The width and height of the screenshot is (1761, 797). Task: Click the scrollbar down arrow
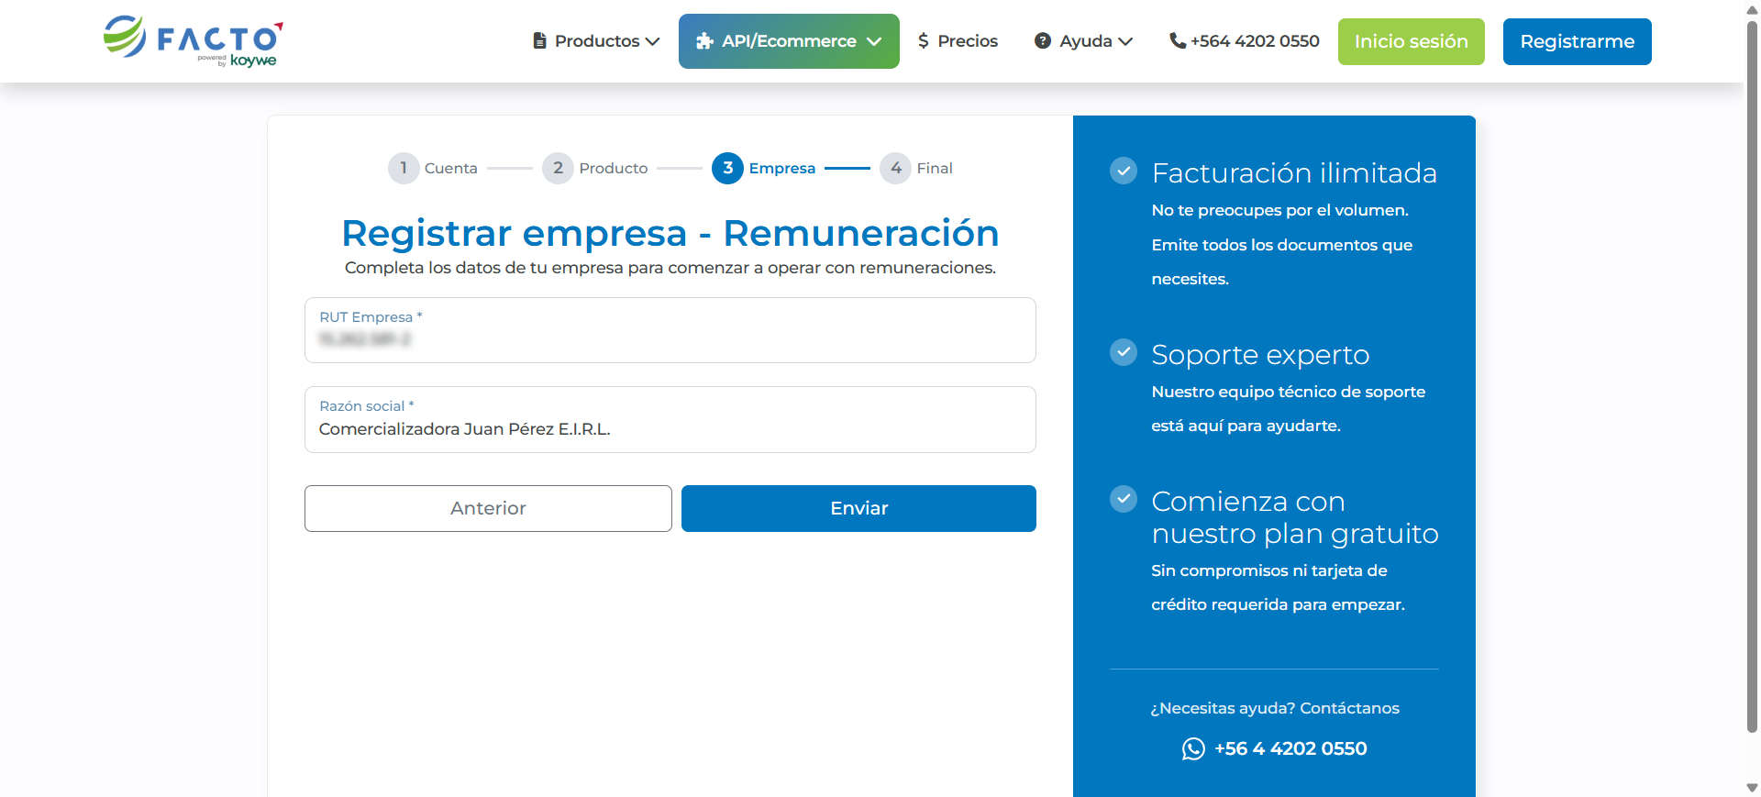(1752, 788)
